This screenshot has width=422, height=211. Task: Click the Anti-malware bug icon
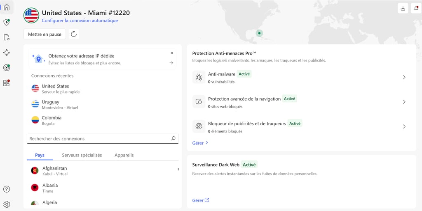(199, 77)
